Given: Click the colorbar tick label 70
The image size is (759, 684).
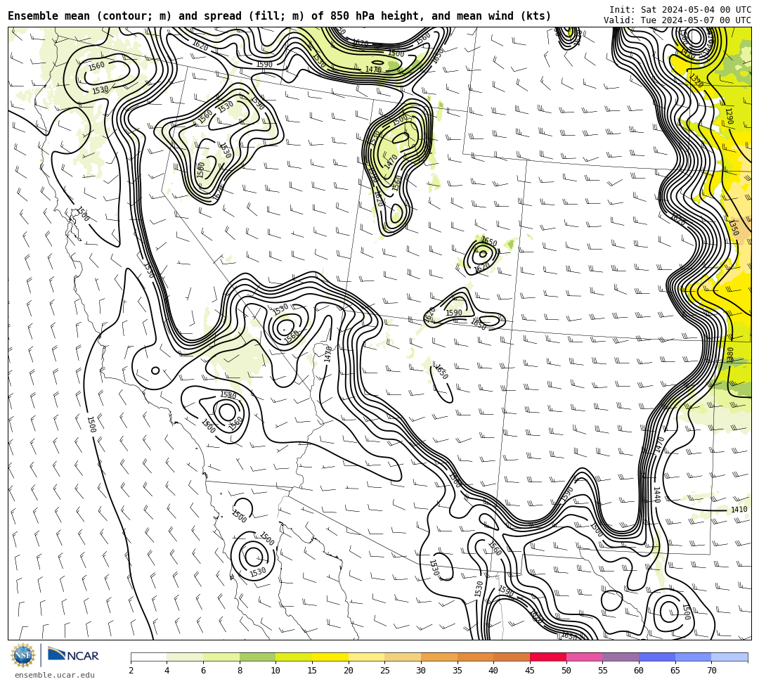Looking at the screenshot, I should pyautogui.click(x=711, y=671).
